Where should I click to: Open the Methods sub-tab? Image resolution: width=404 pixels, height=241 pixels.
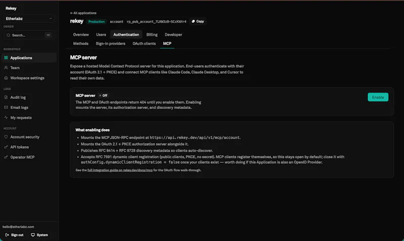81,43
